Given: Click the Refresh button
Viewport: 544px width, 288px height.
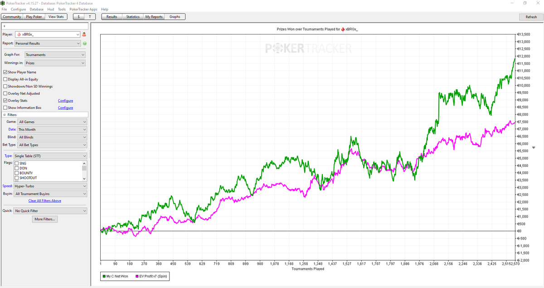Looking at the screenshot, I should 531,17.
